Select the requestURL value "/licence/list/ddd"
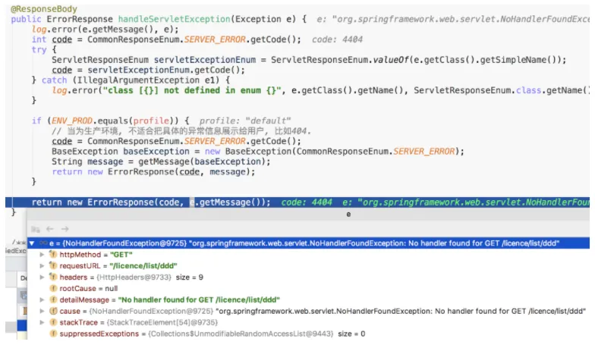The image size is (595, 348). (143, 266)
